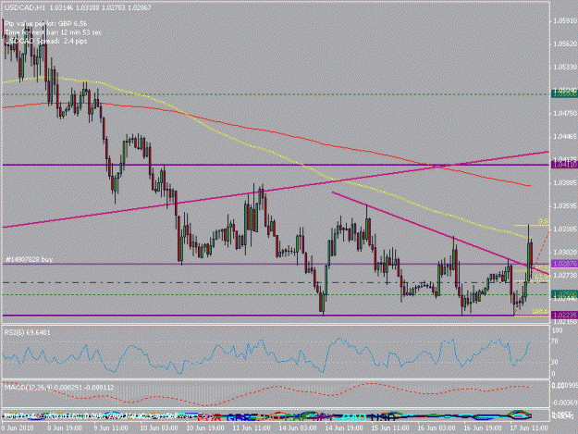Click the purple 1.02875 price tag
Image resolution: width=578 pixels, height=434 pixels.
pos(564,264)
